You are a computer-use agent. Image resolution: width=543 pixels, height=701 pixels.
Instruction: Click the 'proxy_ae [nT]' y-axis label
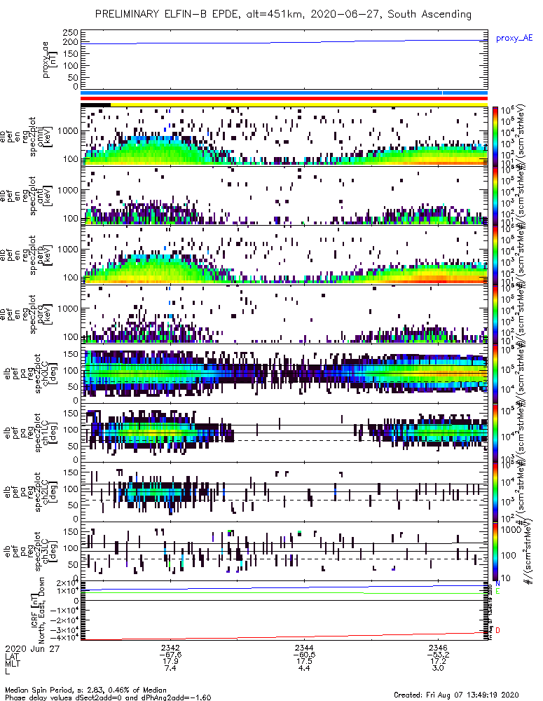coord(50,60)
